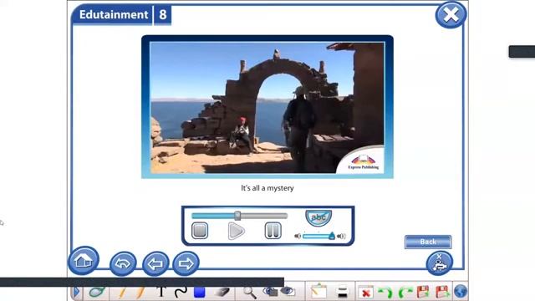The image size is (535, 301).
Task: Click the Back button
Action: coord(428,242)
